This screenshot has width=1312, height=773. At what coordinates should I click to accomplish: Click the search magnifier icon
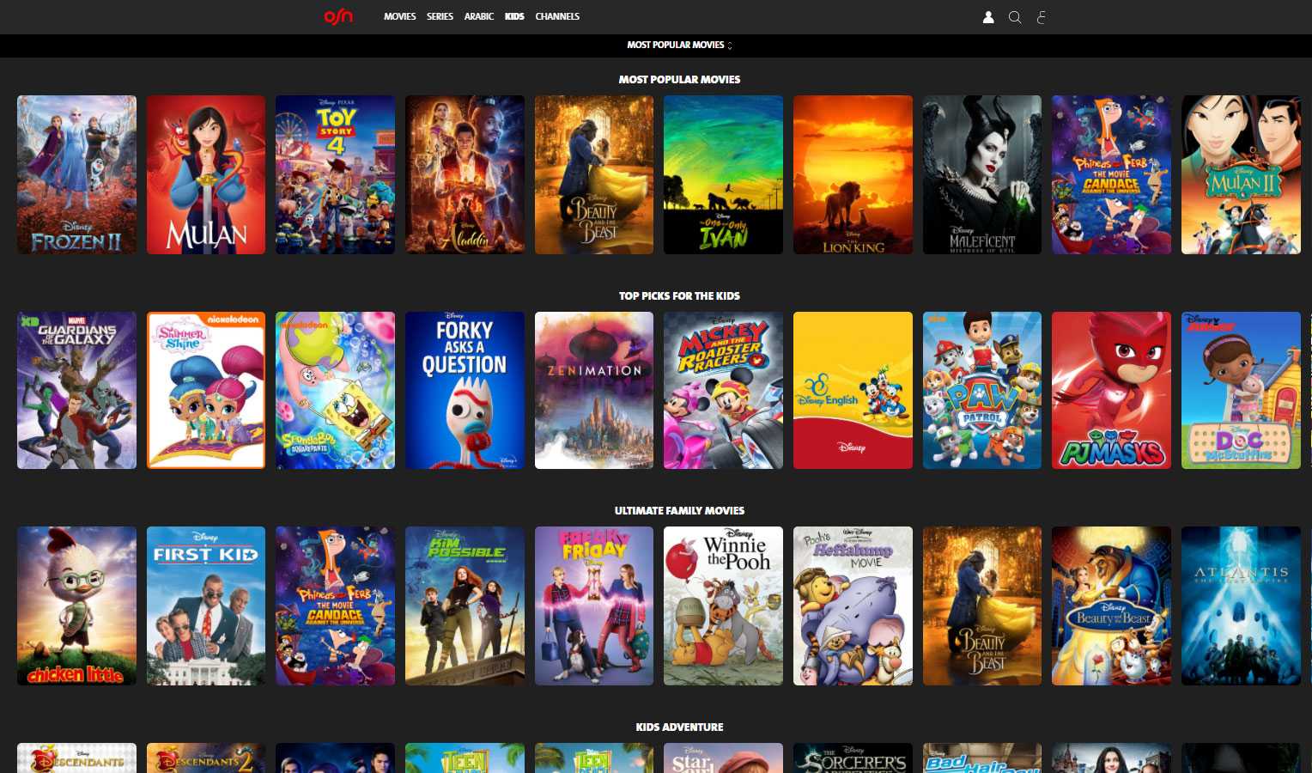tap(1015, 17)
